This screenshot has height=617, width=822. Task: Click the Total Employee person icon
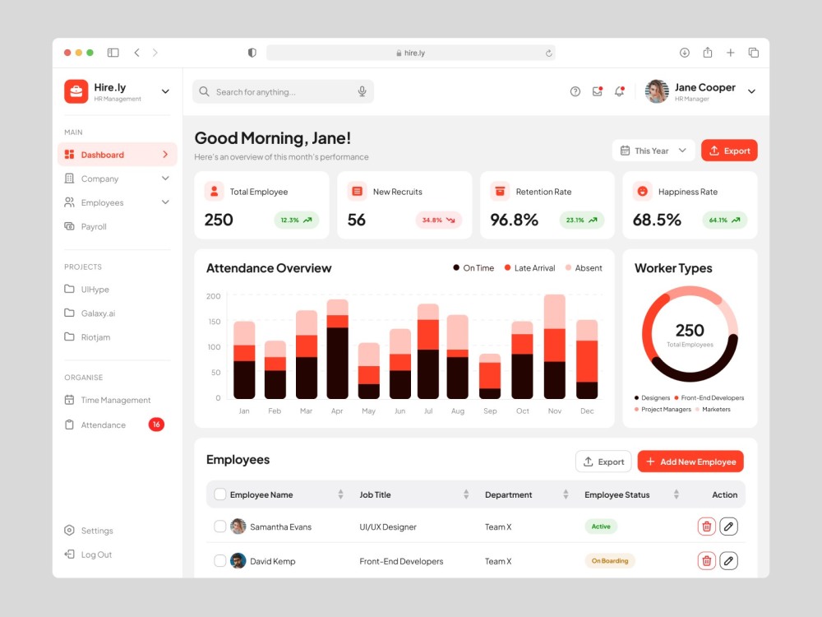(215, 192)
